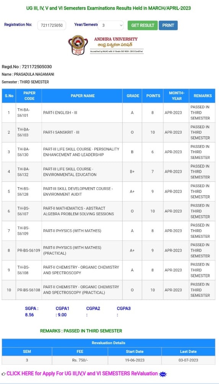
Task: Click the CGPA1 9.00 value
Action: (62, 315)
